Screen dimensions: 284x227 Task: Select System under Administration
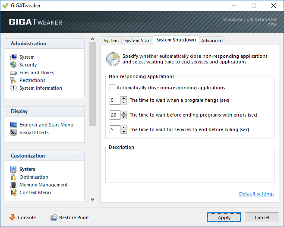click(x=27, y=57)
